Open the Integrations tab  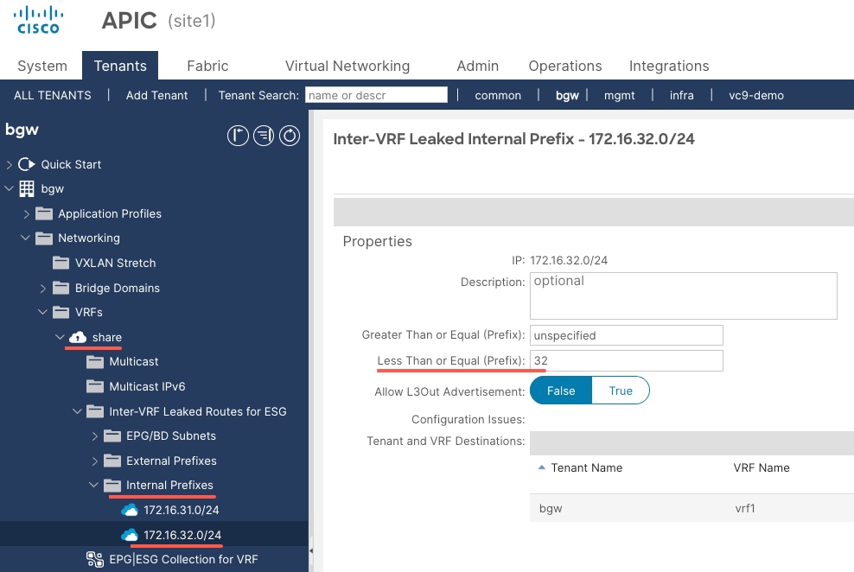tap(669, 66)
